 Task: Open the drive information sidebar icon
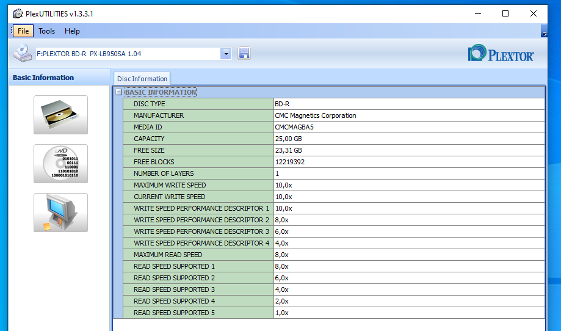(x=61, y=115)
